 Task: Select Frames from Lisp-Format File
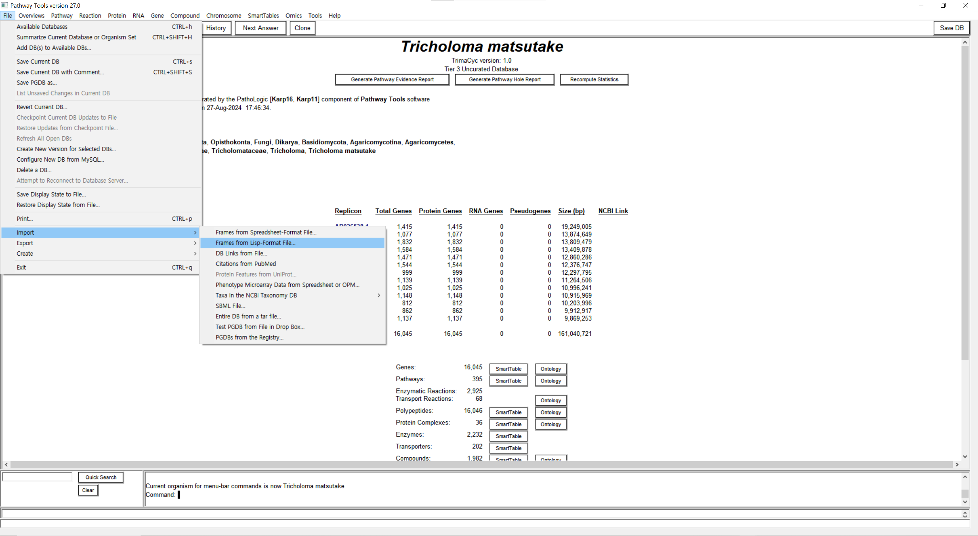tap(292, 243)
